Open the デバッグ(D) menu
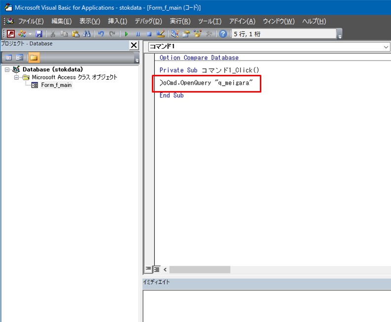The height and width of the screenshot is (322, 391). (148, 21)
